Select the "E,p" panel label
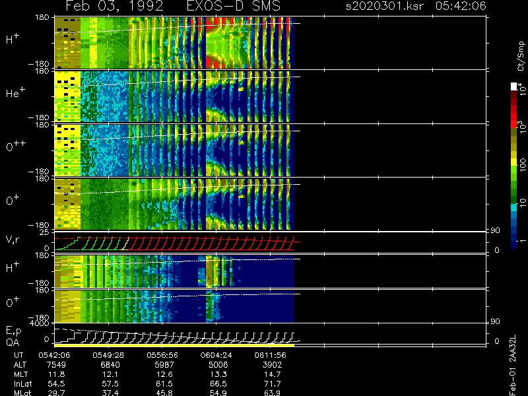Viewport: 528px width, 396px height. click(14, 331)
